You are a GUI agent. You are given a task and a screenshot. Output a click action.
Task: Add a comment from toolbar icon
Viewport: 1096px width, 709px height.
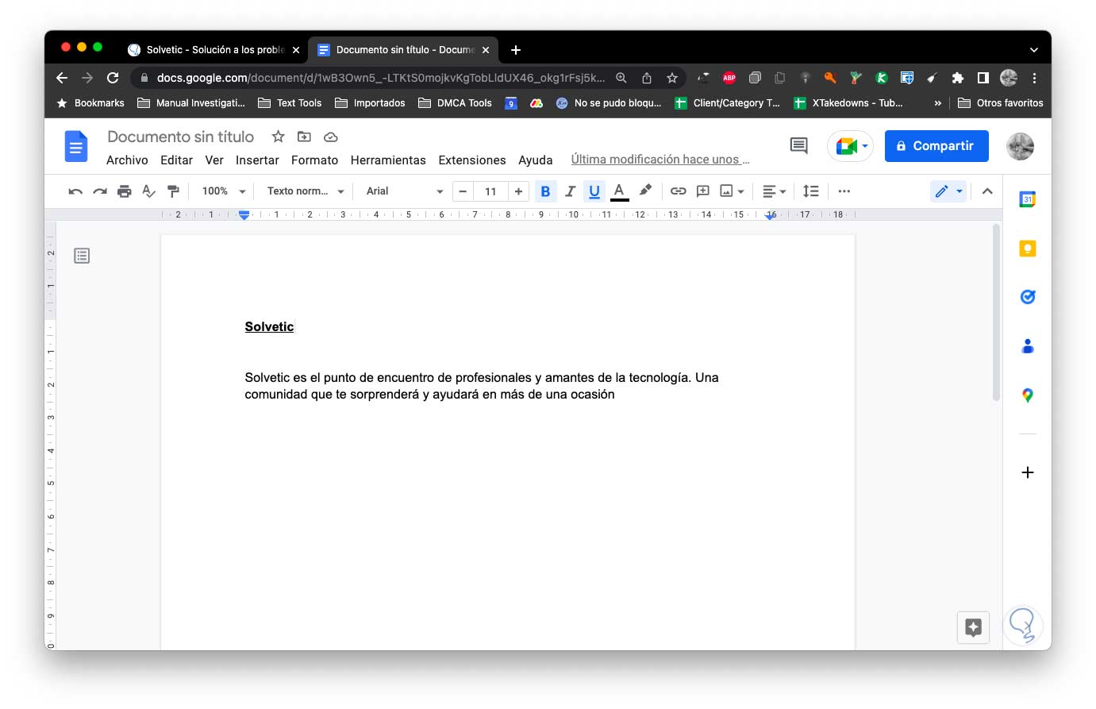click(x=702, y=191)
